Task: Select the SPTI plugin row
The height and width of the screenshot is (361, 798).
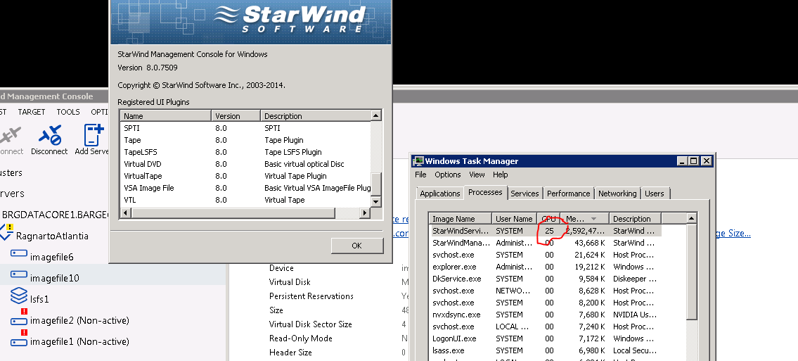Action: 246,128
